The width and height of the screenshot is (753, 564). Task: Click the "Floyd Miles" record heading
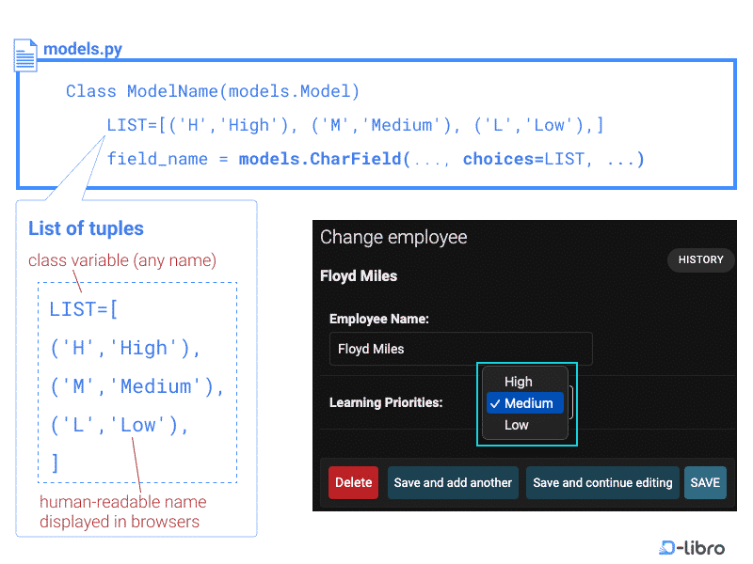(x=359, y=277)
